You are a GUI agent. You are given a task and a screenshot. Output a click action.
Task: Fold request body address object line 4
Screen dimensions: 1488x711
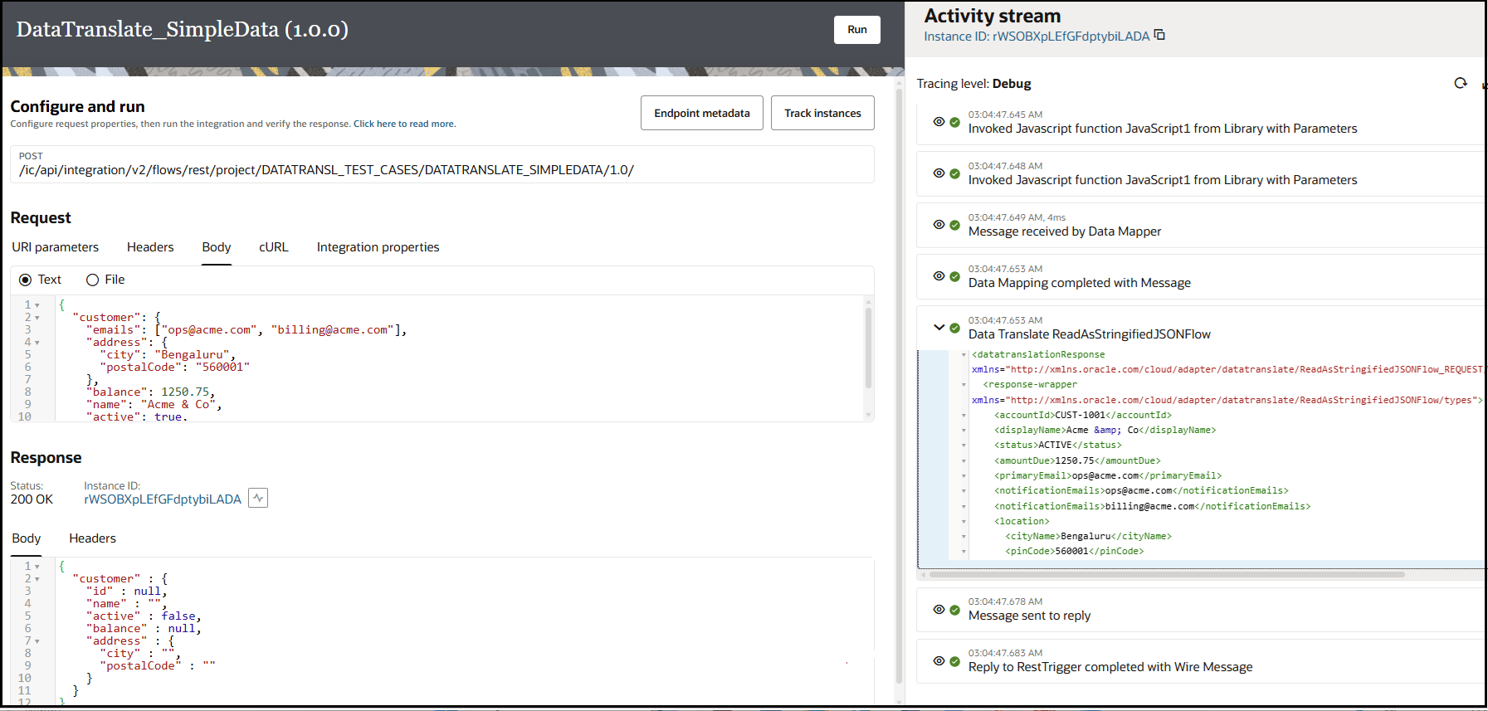[x=37, y=343]
